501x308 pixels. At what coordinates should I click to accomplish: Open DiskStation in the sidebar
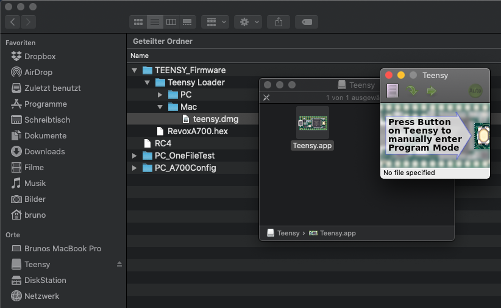38,280
